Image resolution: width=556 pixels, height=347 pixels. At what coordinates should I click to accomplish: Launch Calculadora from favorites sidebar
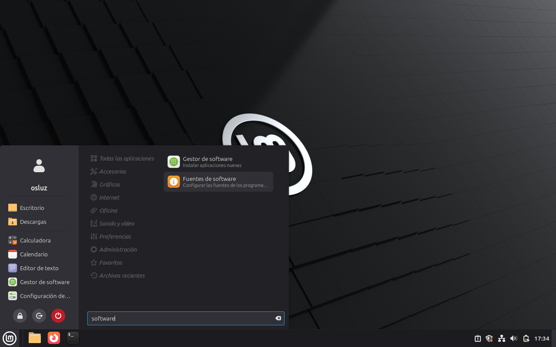39,240
